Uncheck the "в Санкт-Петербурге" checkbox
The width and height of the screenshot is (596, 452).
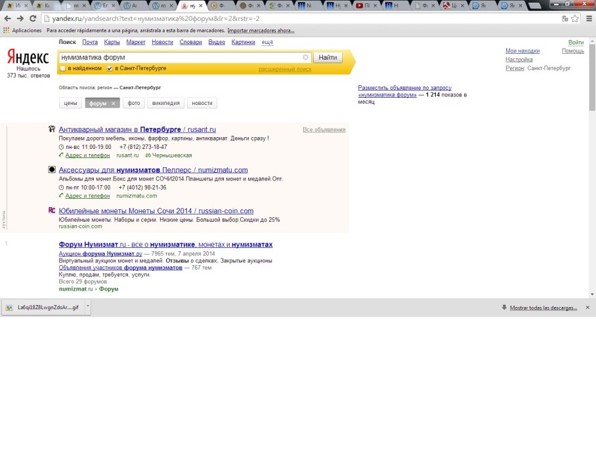click(109, 68)
